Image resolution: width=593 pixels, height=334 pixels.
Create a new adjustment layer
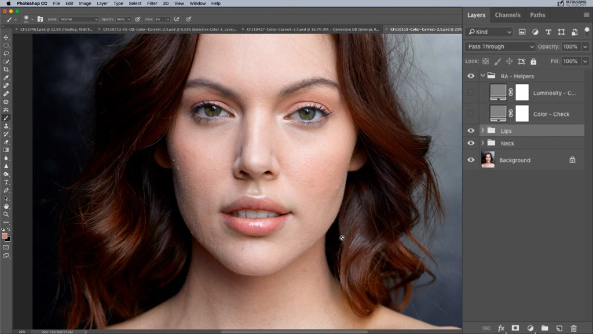click(530, 328)
